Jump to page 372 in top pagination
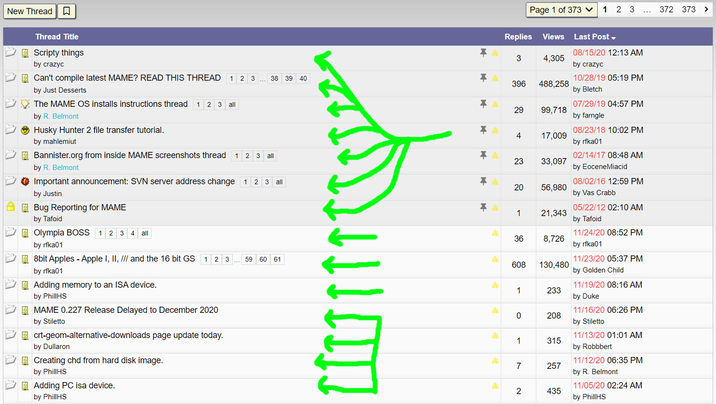Screen dimensions: 716x404 [x=666, y=10]
